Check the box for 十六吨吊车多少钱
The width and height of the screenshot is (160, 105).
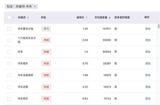[9, 40]
